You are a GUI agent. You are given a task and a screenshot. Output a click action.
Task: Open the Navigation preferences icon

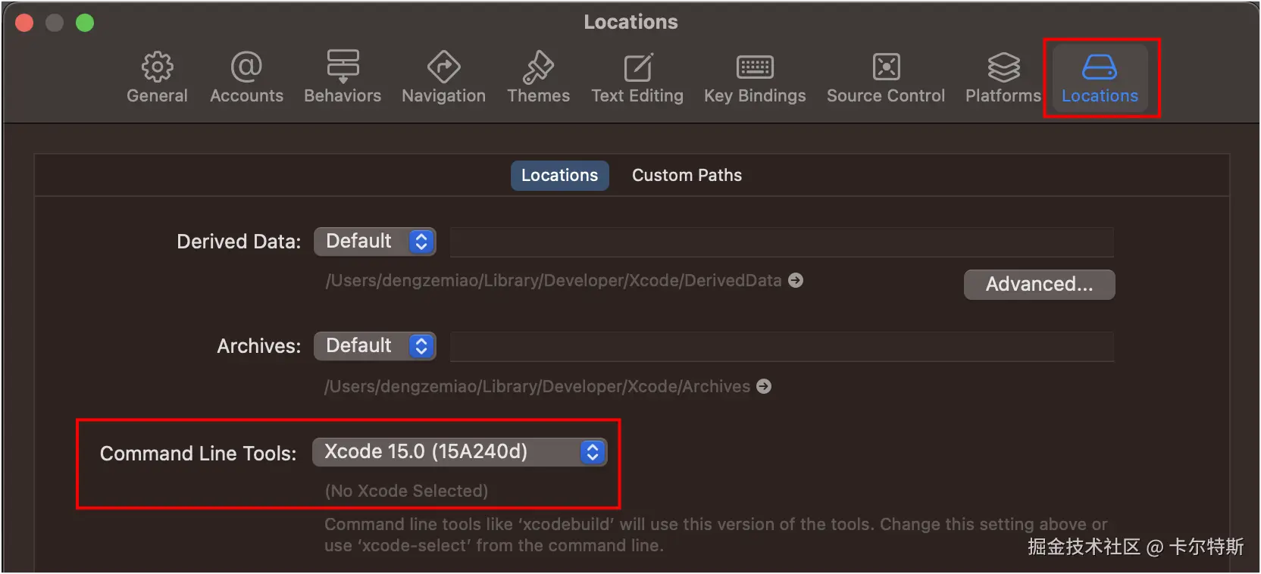pyautogui.click(x=443, y=68)
